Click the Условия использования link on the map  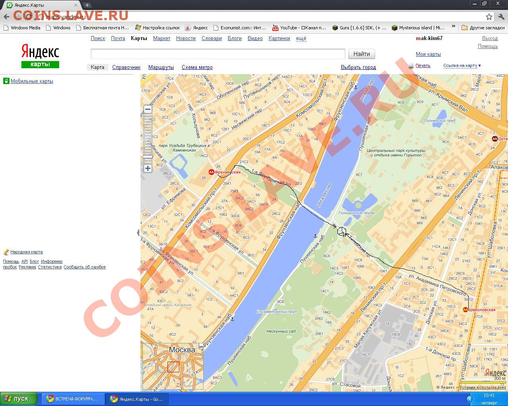[483, 388]
